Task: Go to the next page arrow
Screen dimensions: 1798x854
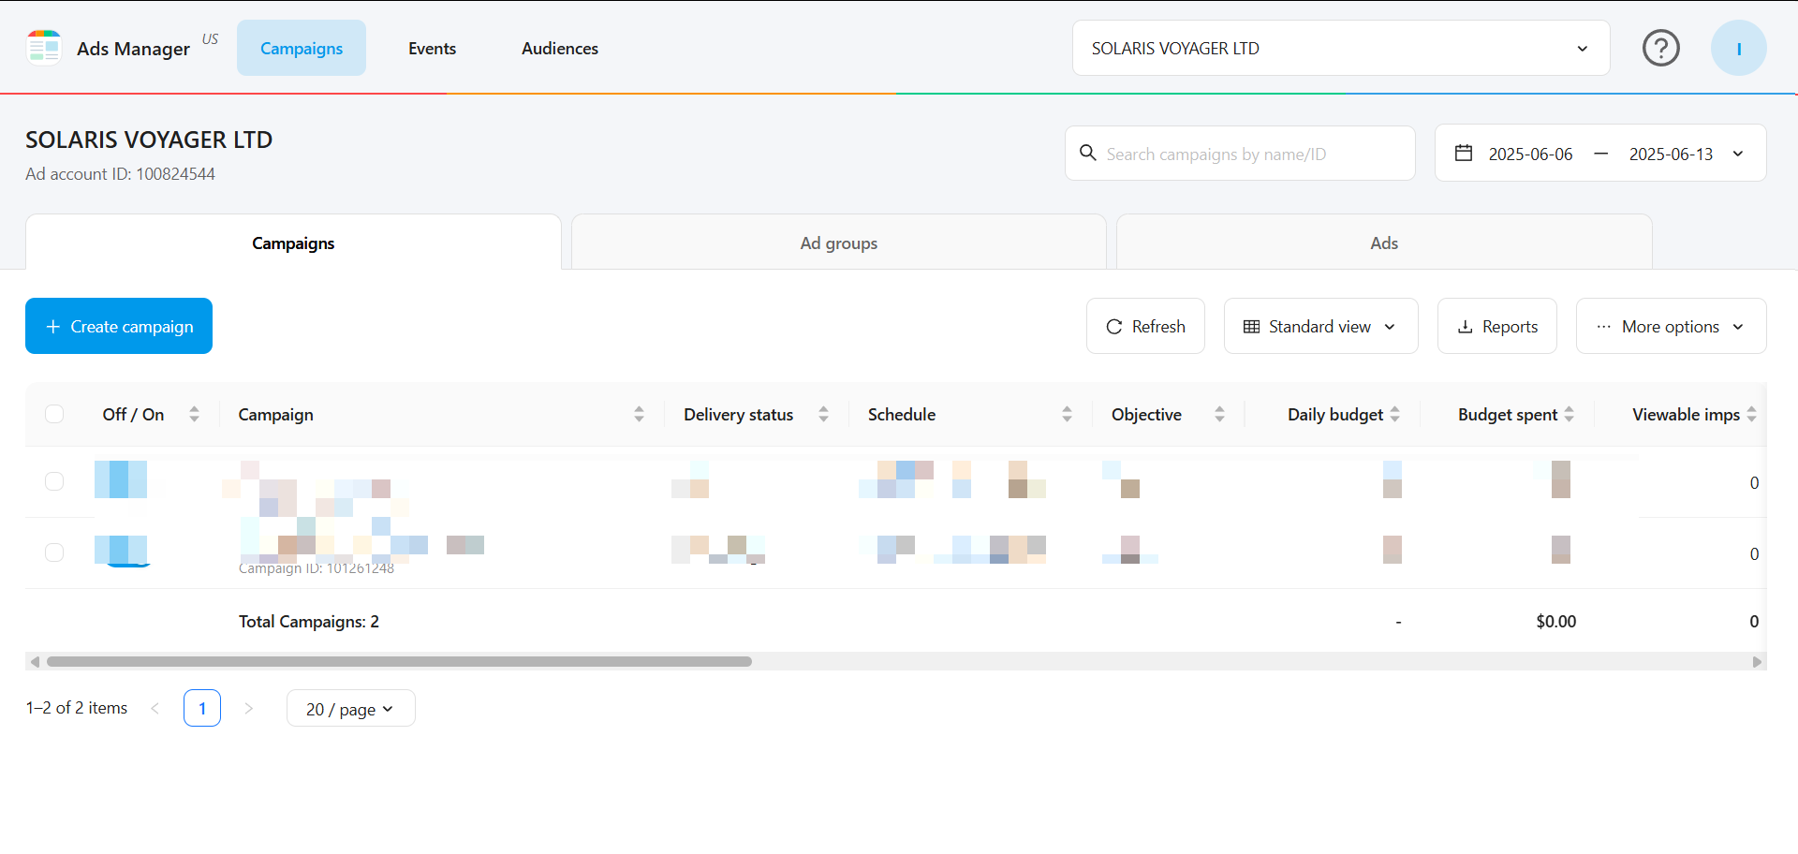Action: pos(248,708)
